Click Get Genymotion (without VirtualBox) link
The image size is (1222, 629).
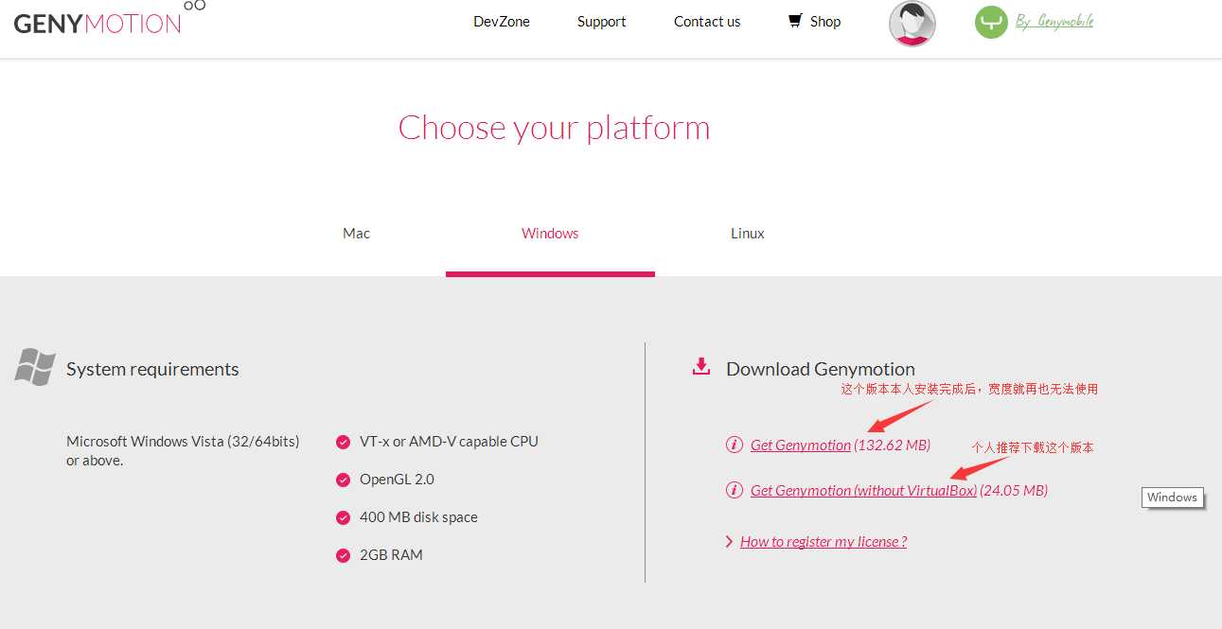point(863,490)
